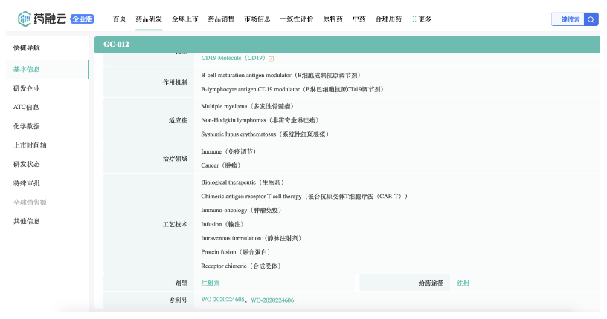Viewport: 607px width, 319px height.
Task: Jump to ATC信息 section
Action: tap(26, 107)
